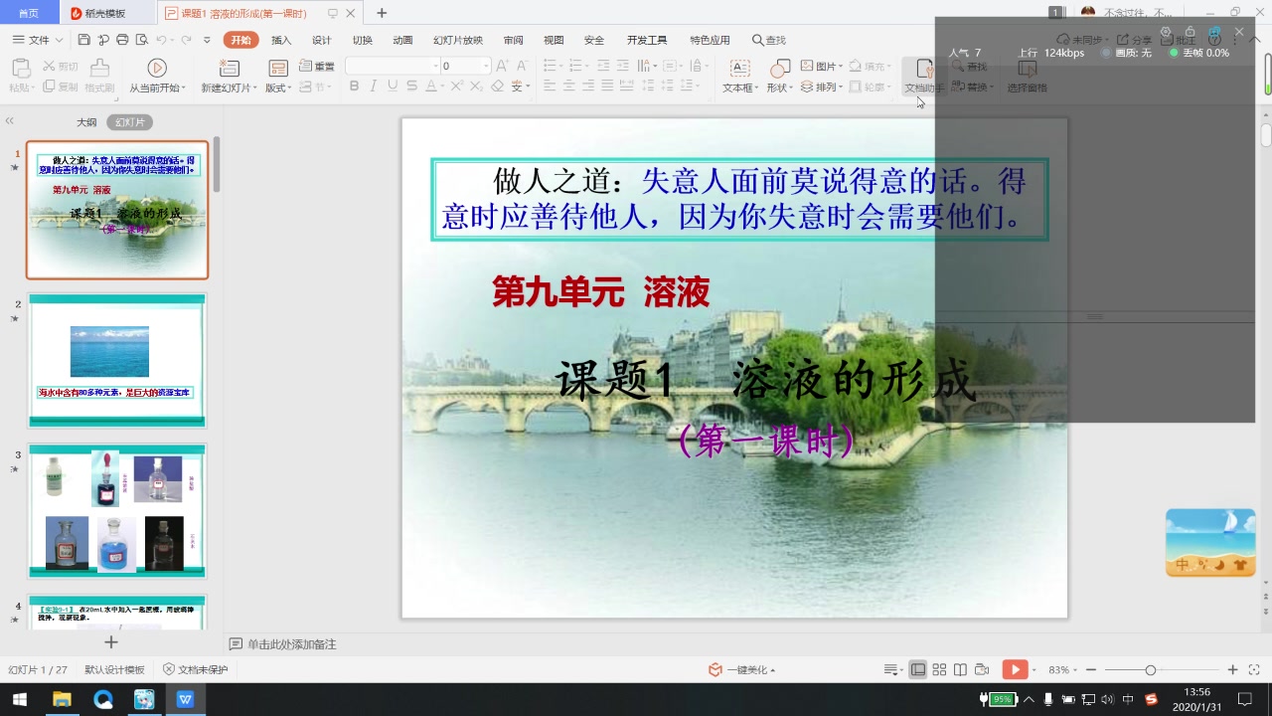Open the font size dropdown
The width and height of the screenshot is (1272, 716).
(486, 66)
